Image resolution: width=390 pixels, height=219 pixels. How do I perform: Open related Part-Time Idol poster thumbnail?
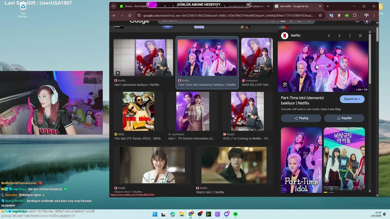[301, 160]
